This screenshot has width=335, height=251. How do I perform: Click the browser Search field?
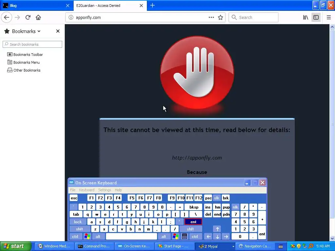(254, 18)
